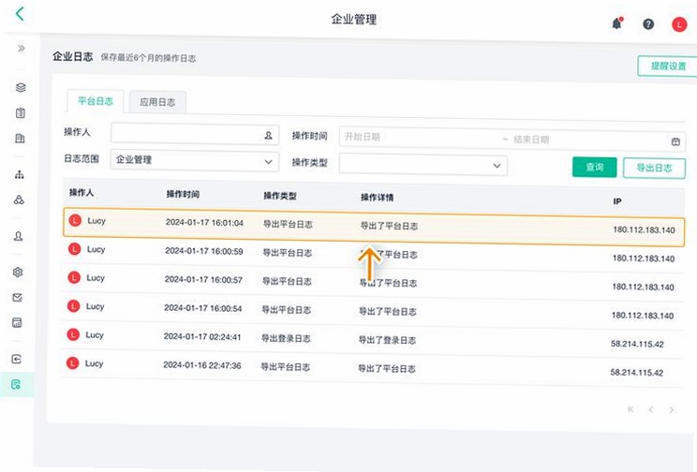Open the exit-arrow sidebar icon
Image resolution: width=697 pixels, height=472 pixels.
[x=17, y=359]
